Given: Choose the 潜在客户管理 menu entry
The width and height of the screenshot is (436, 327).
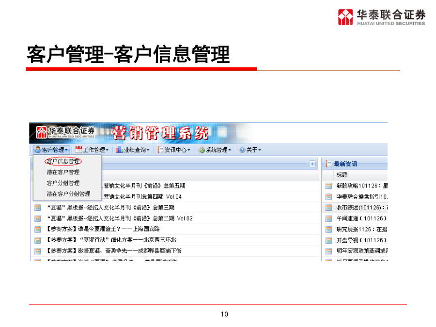Looking at the screenshot, I should point(63,172).
